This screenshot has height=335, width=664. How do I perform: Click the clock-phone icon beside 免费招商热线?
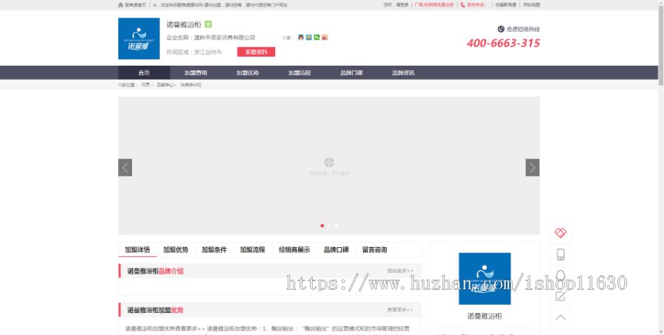coord(500,30)
